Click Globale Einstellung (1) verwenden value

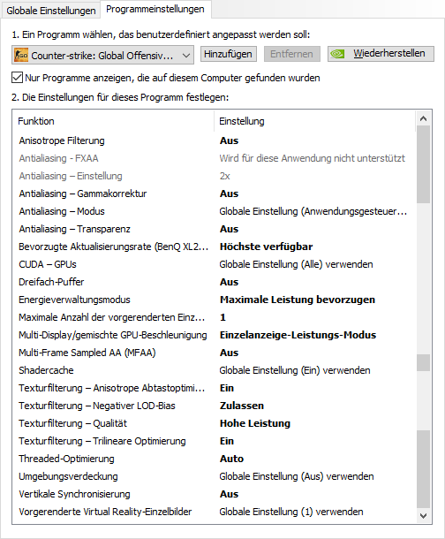click(291, 512)
